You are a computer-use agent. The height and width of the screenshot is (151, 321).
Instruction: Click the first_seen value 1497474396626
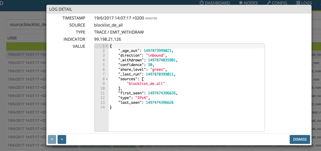point(162,93)
